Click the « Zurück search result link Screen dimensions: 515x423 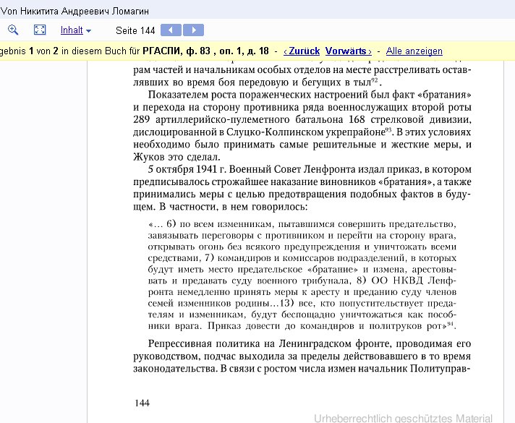(x=302, y=51)
